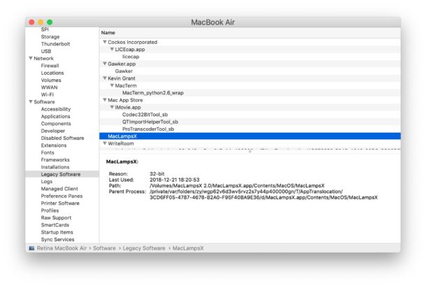Click Software in the path bar
This screenshot has height=286, width=426.
(x=104, y=248)
